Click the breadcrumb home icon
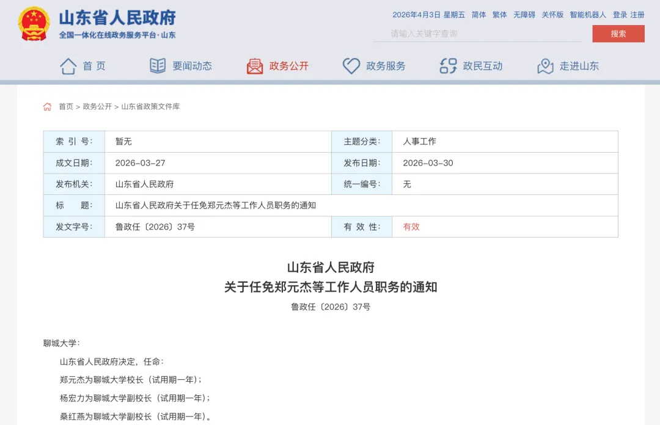The image size is (660, 425). (x=48, y=107)
